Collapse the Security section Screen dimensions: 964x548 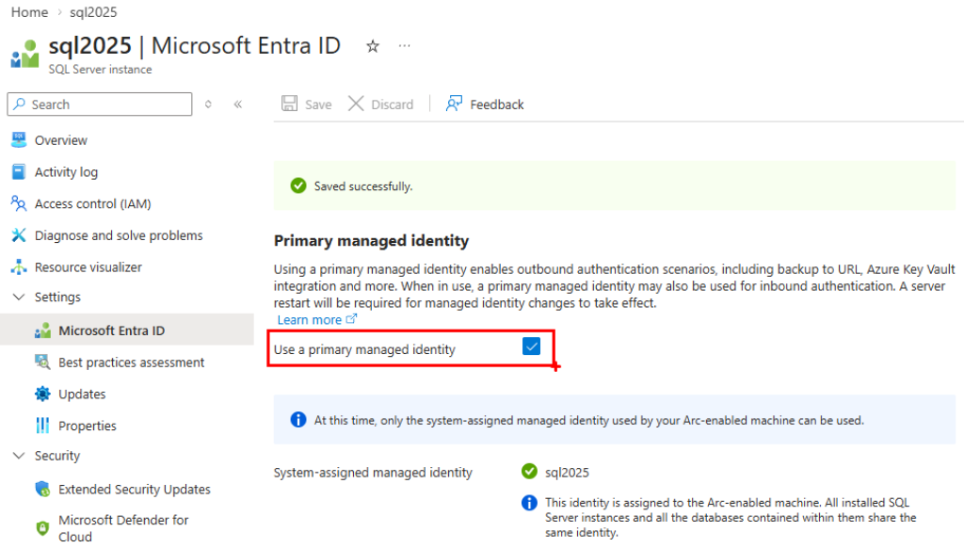[x=19, y=455]
